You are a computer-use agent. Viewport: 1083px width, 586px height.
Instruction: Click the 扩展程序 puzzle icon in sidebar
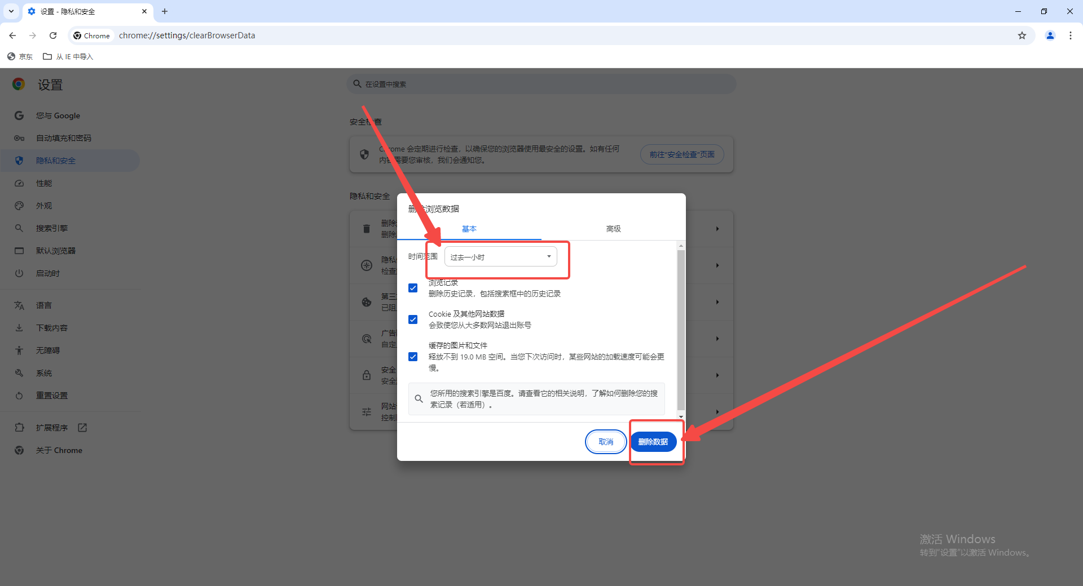coord(19,428)
